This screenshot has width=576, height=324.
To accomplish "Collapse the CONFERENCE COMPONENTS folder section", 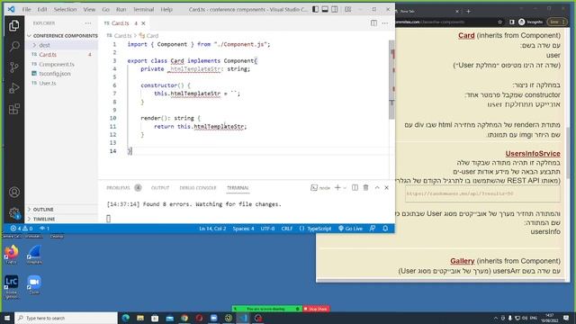I will [62, 36].
